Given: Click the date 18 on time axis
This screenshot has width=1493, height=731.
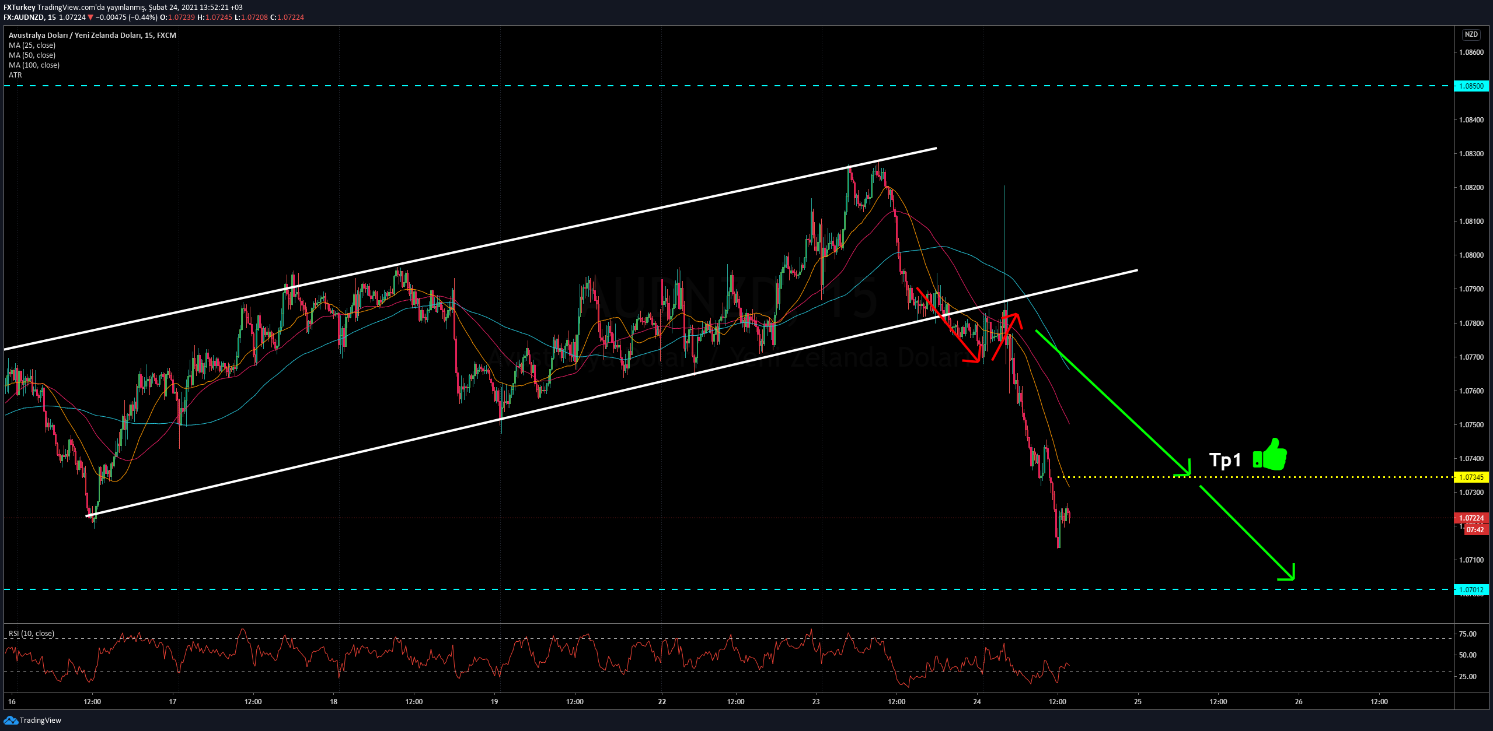Looking at the screenshot, I should 334,701.
